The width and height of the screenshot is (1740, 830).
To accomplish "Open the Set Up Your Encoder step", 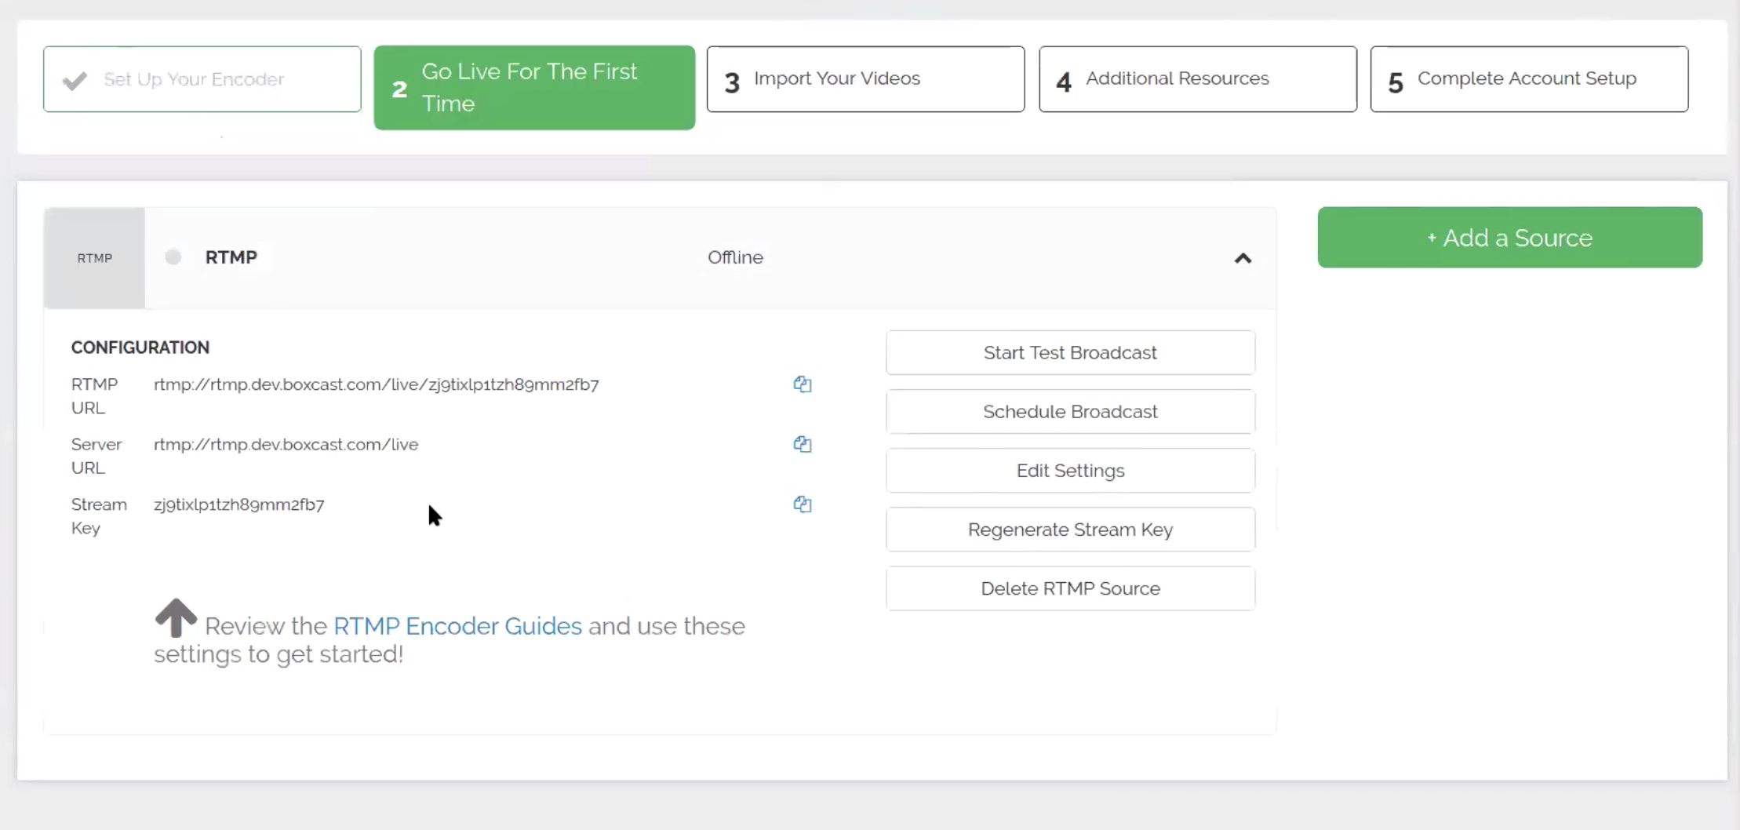I will pyautogui.click(x=202, y=79).
